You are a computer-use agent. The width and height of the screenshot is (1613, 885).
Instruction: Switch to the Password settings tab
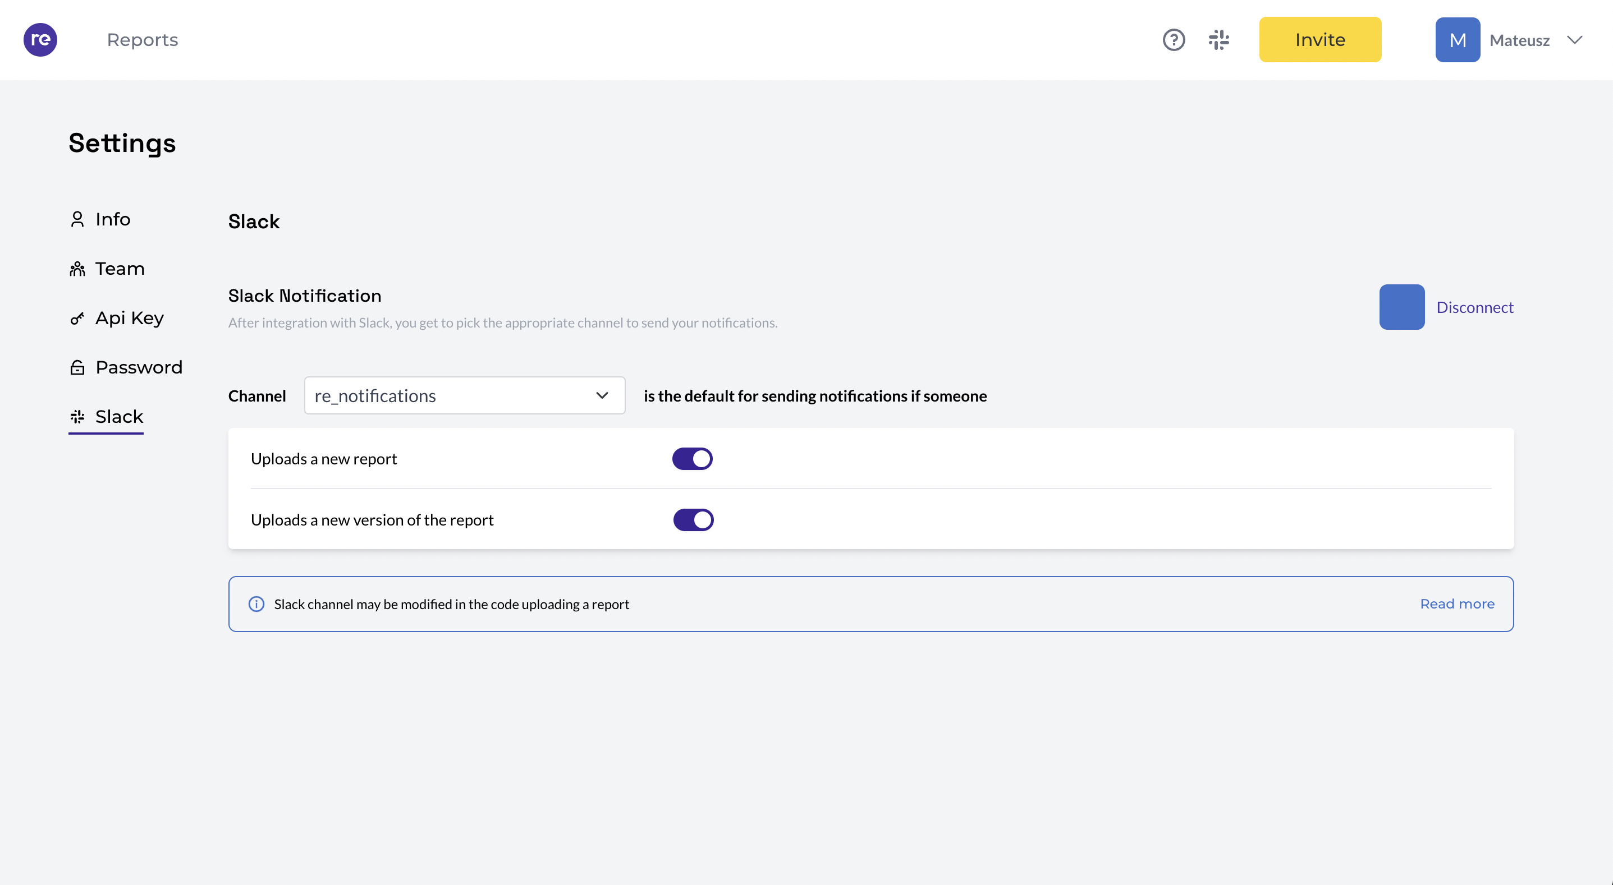coord(126,367)
